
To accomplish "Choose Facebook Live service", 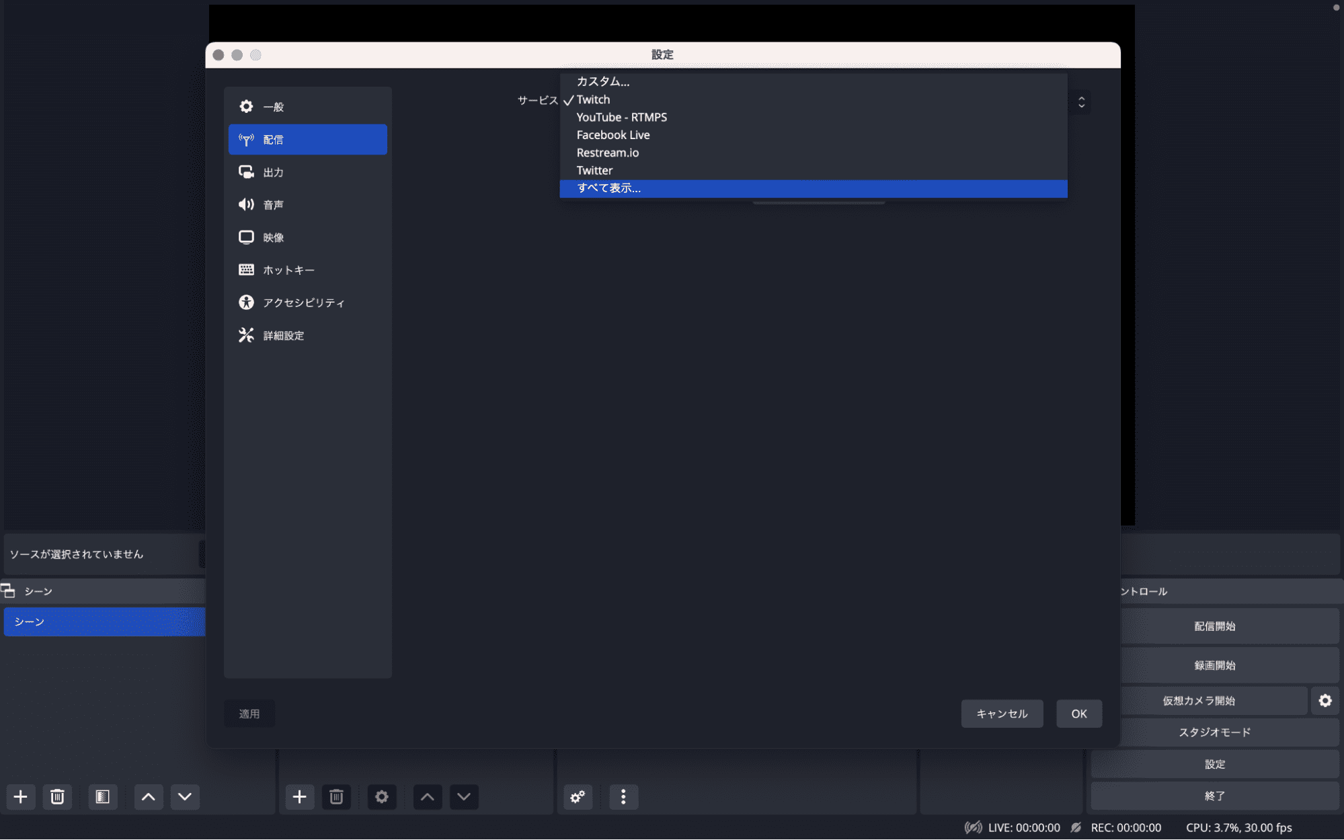I will click(x=813, y=135).
